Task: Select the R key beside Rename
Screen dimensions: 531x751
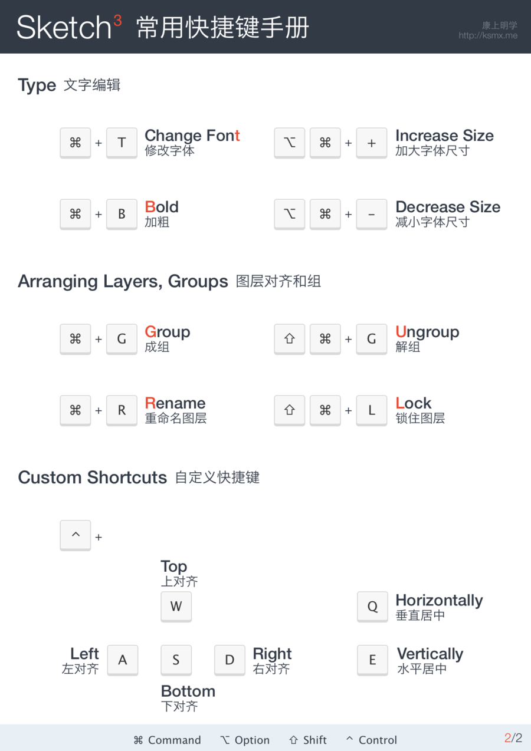Action: coord(122,410)
